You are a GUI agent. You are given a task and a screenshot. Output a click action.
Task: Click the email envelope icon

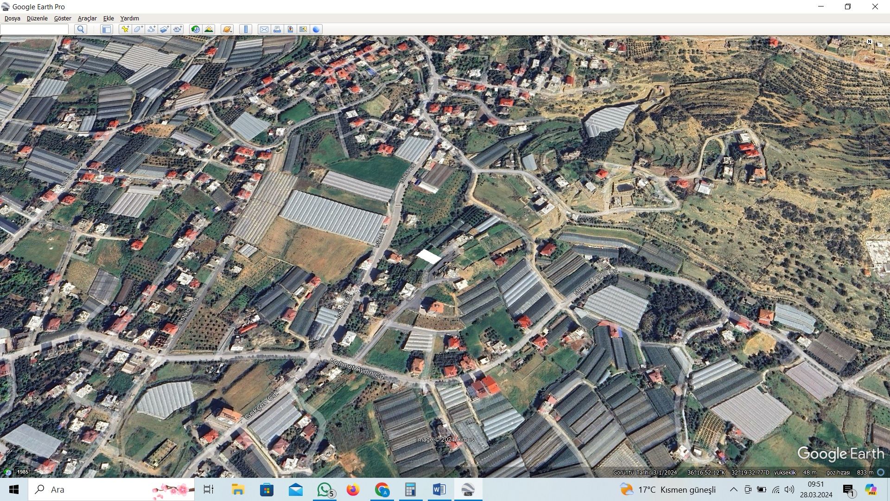(x=264, y=29)
